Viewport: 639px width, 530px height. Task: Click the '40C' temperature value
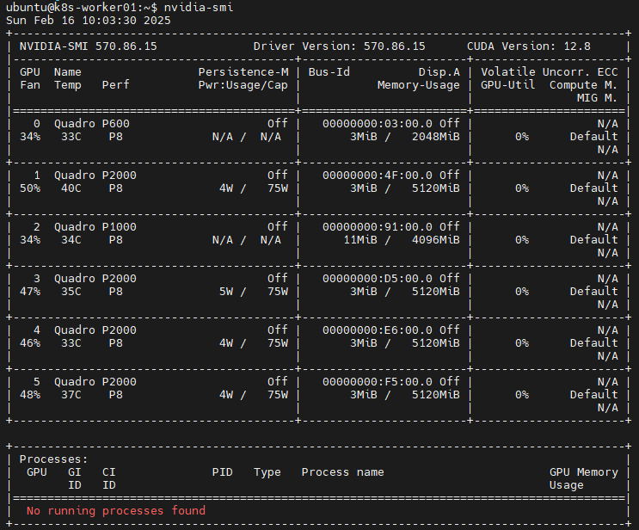pyautogui.click(x=71, y=188)
